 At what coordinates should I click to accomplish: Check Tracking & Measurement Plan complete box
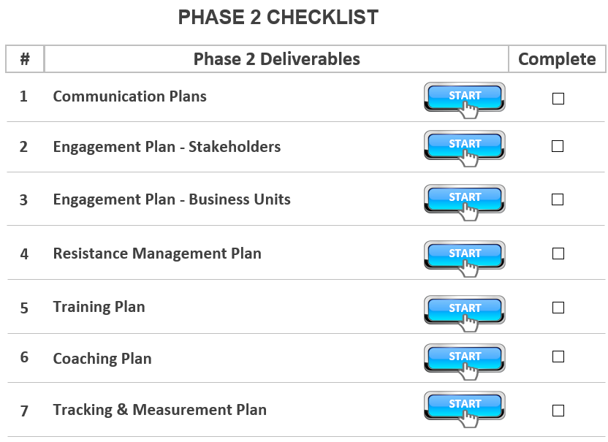point(558,410)
